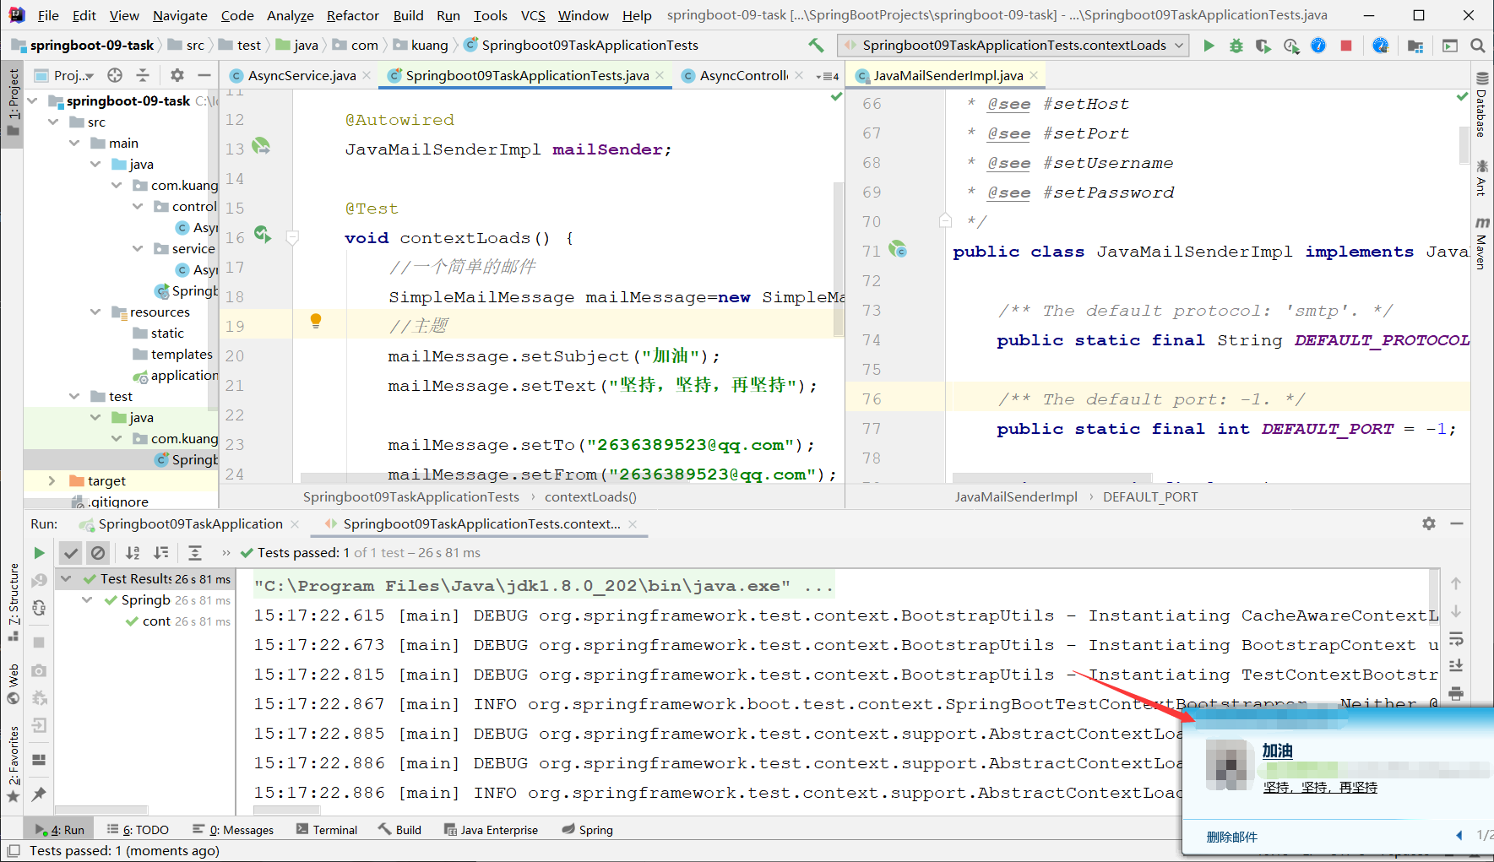Viewport: 1494px width, 862px height.
Task: Toggle Show Passed tests checkmark button
Action: (71, 553)
